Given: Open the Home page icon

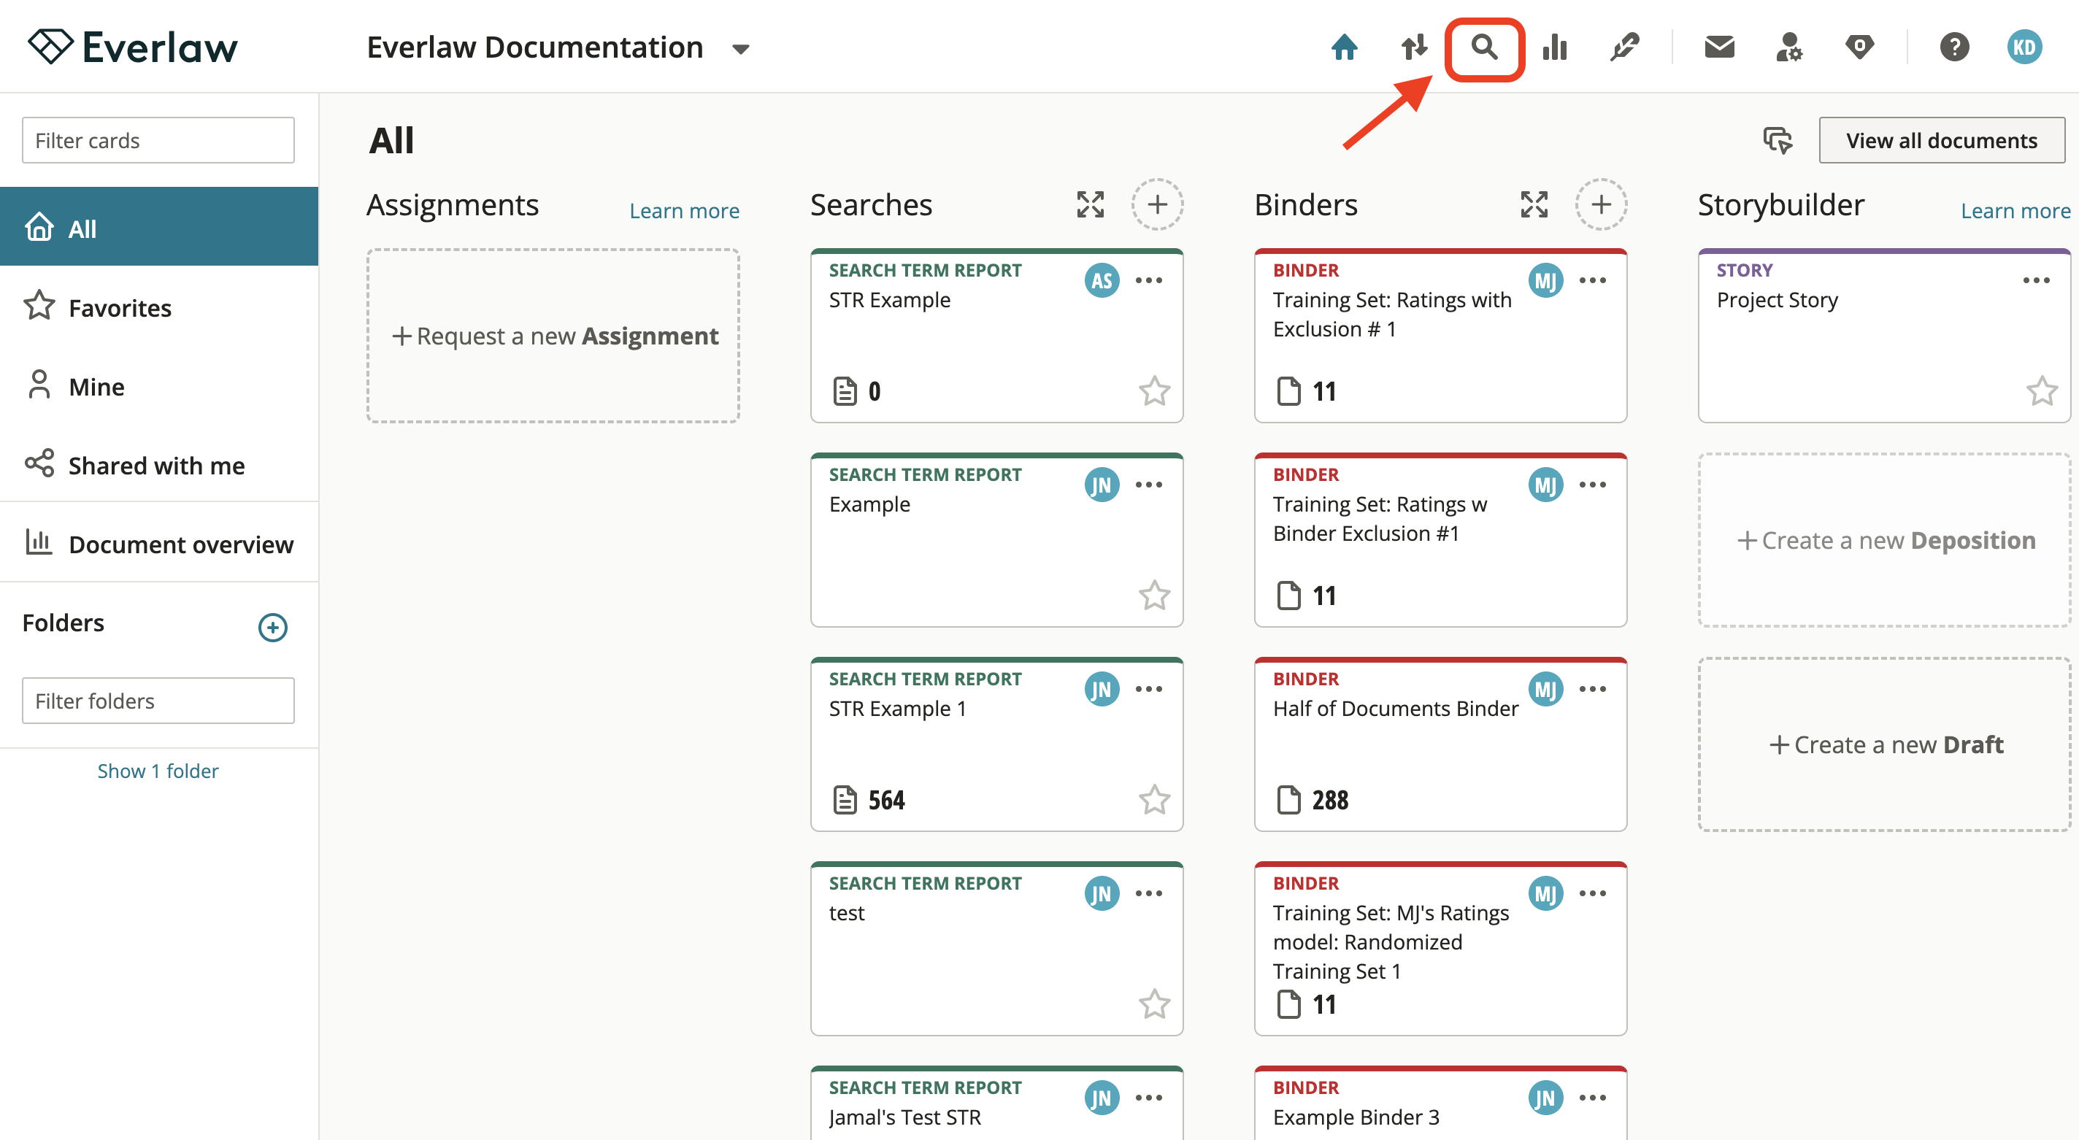Looking at the screenshot, I should click(x=1344, y=47).
